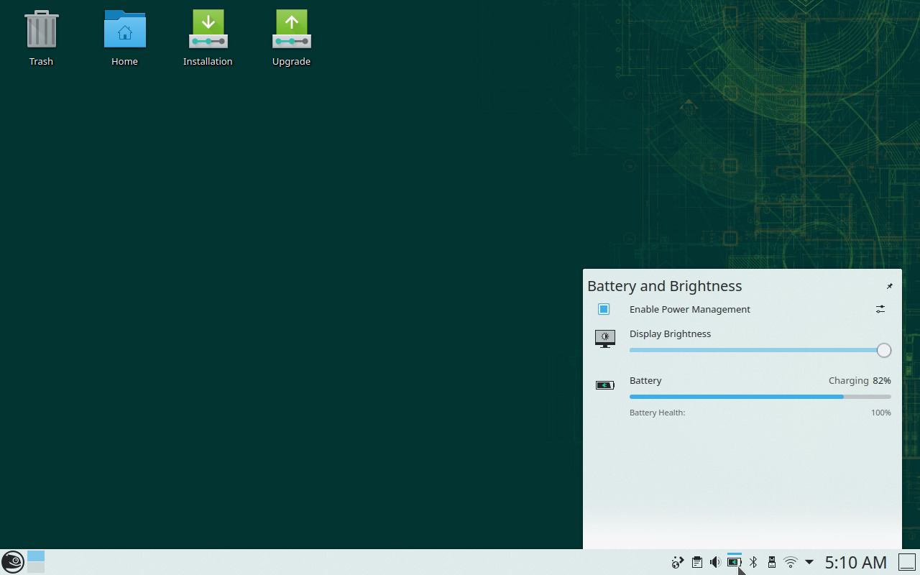Viewport: 920px width, 575px height.
Task: Uncheck Enable Power Management checkbox
Action: click(x=604, y=309)
